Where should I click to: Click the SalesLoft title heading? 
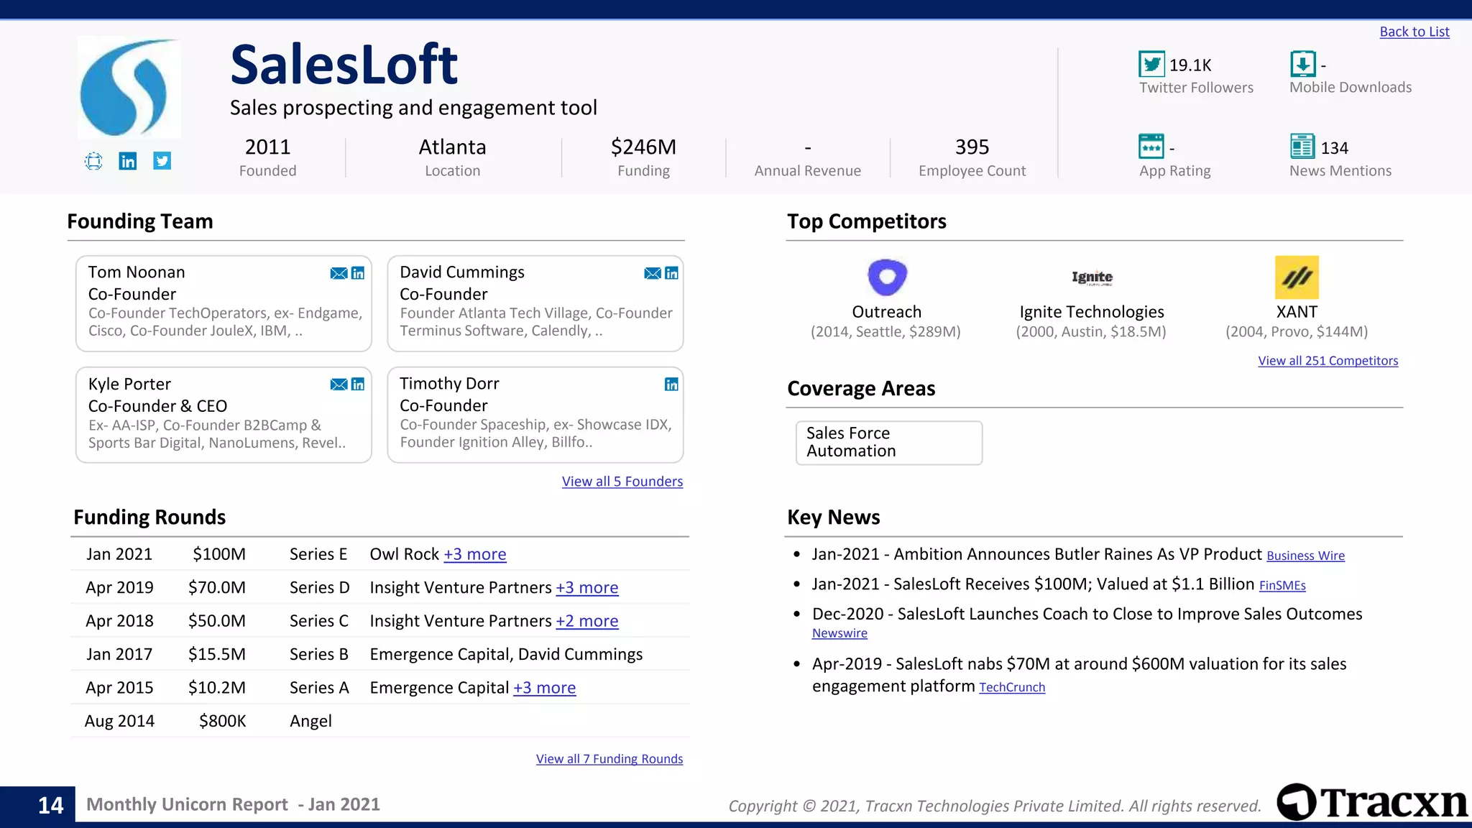(344, 64)
